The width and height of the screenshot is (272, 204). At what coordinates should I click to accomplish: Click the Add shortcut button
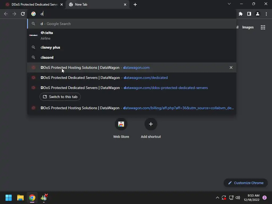(151, 128)
